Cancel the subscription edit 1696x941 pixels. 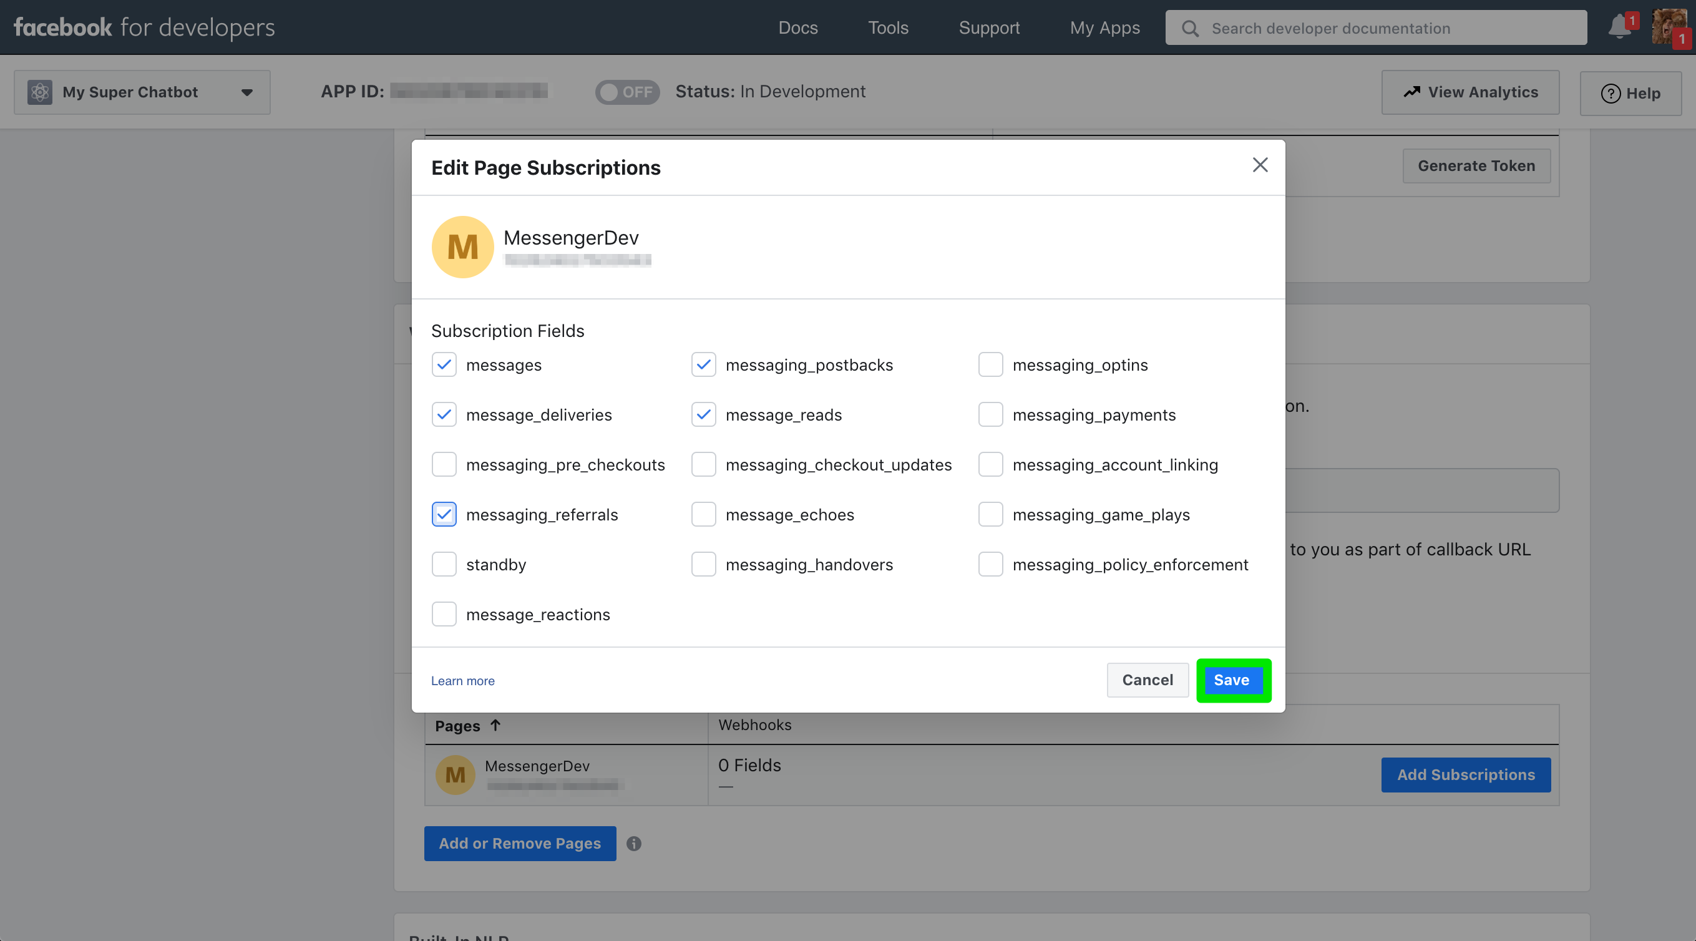tap(1148, 680)
